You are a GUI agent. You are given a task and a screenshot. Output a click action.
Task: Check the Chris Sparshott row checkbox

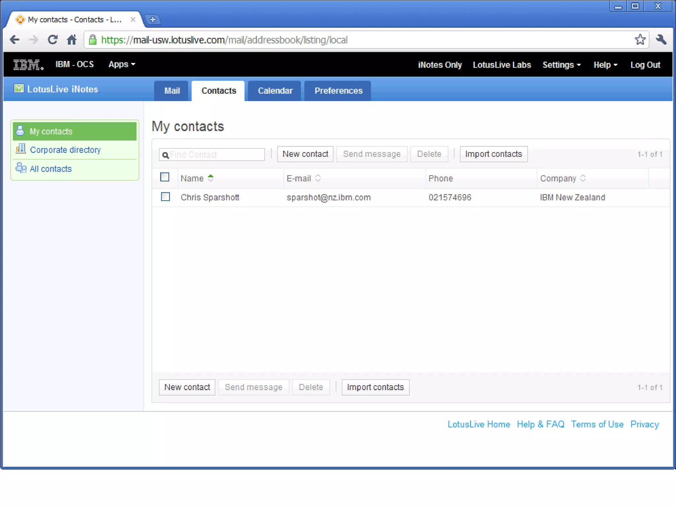pos(165,197)
